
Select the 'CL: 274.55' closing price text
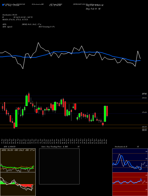click(x=55, y=5)
